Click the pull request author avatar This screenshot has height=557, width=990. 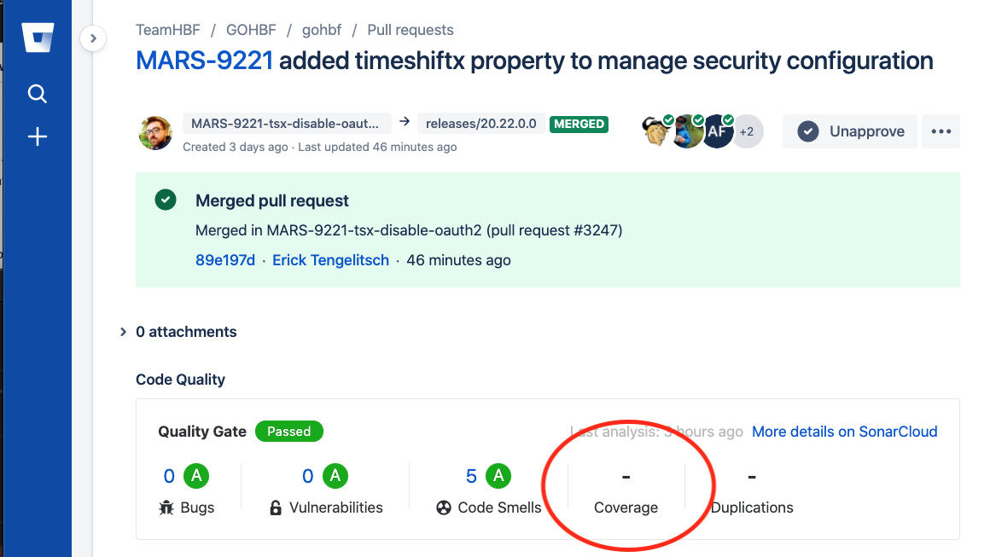[x=155, y=132]
